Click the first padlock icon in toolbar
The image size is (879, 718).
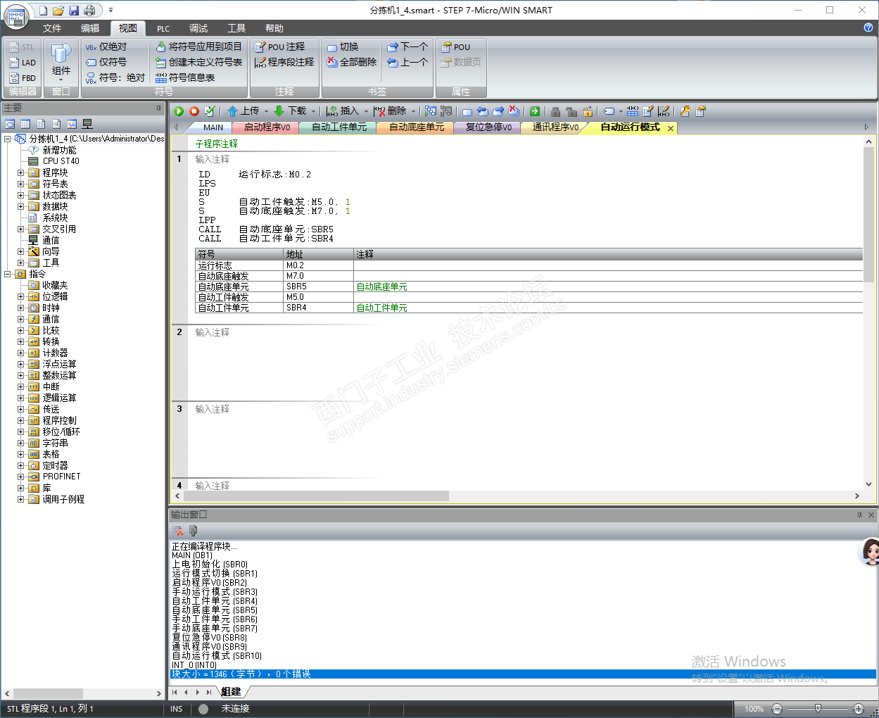(x=555, y=111)
